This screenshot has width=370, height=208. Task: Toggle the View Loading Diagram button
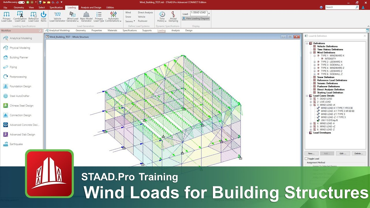point(196,18)
